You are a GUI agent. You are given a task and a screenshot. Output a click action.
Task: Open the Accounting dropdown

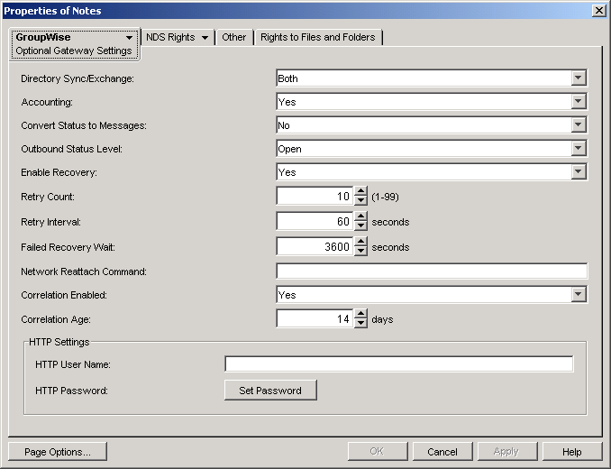(579, 101)
